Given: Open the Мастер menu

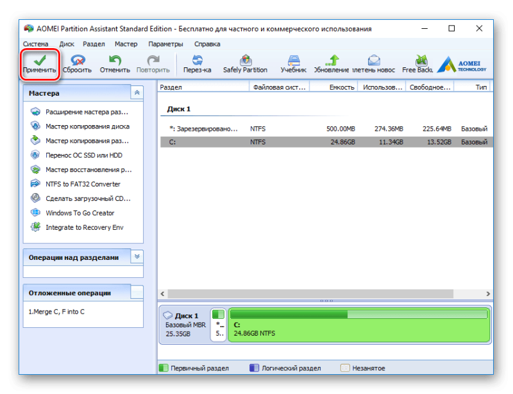Looking at the screenshot, I should point(126,44).
